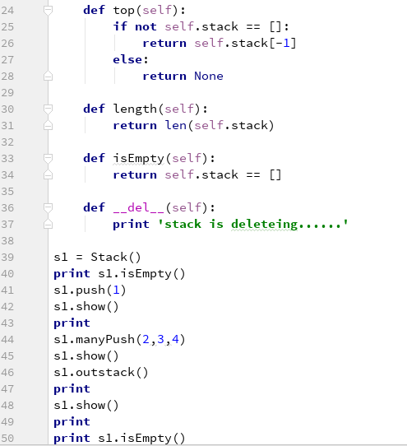Click the None keyword in return statement

[209, 76]
